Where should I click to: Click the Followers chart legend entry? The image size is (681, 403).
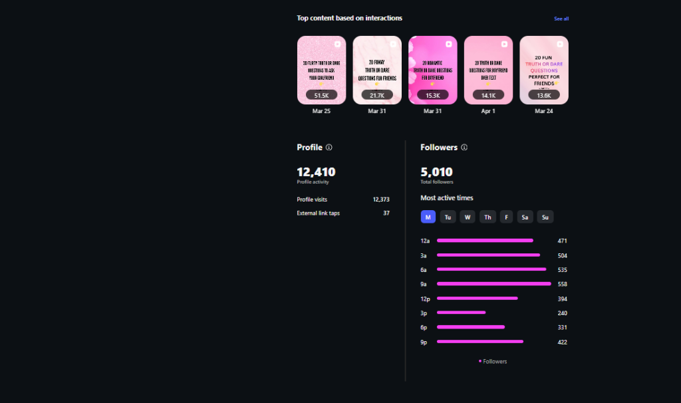pyautogui.click(x=493, y=361)
